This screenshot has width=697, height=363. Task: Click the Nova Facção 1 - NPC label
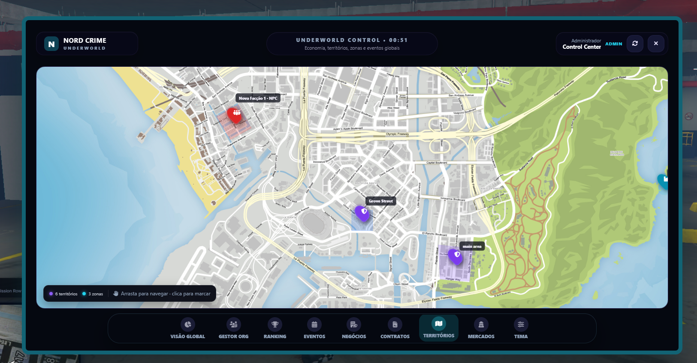[x=258, y=98]
